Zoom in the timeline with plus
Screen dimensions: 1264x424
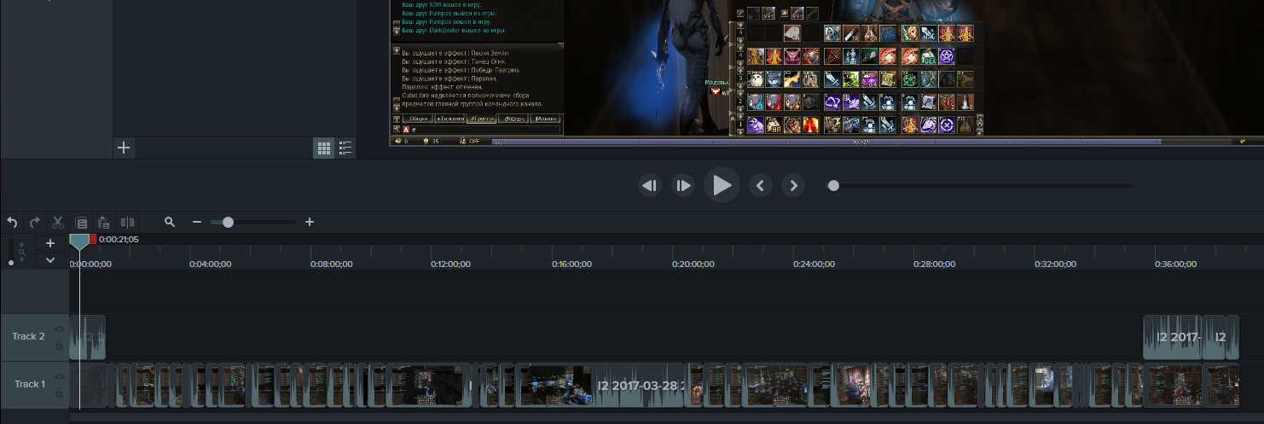[x=310, y=222]
